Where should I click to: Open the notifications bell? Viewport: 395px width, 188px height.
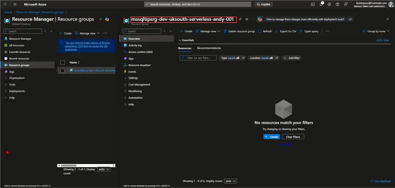pyautogui.click(x=321, y=4)
